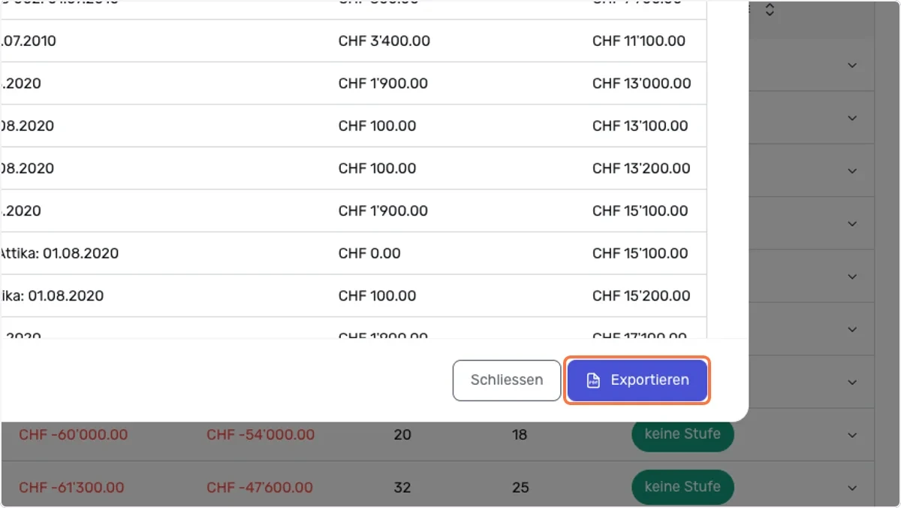The image size is (901, 508).
Task: Select the .07.2010 date cell
Action: tap(29, 41)
